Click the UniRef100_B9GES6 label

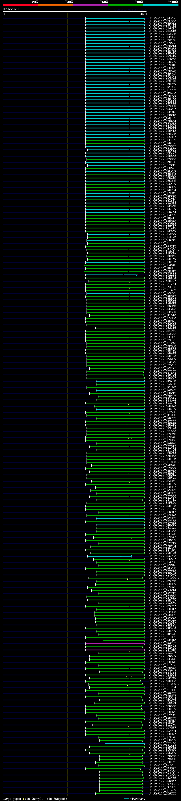[162, 143]
